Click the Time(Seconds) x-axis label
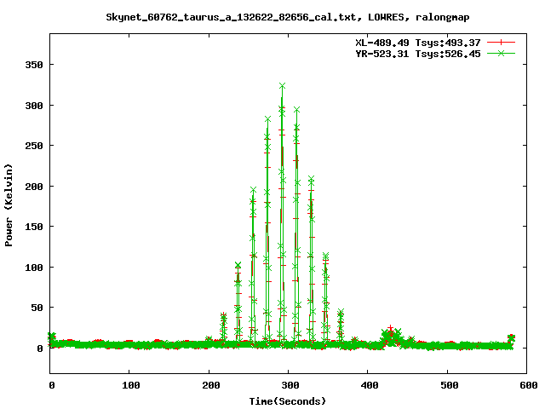This screenshot has height=409, width=545. pyautogui.click(x=288, y=401)
